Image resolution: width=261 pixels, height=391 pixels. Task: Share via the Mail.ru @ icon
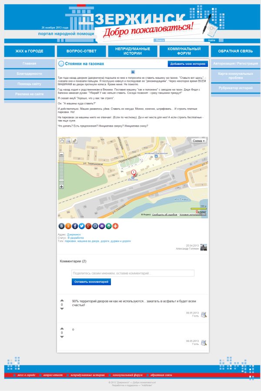tap(95, 226)
